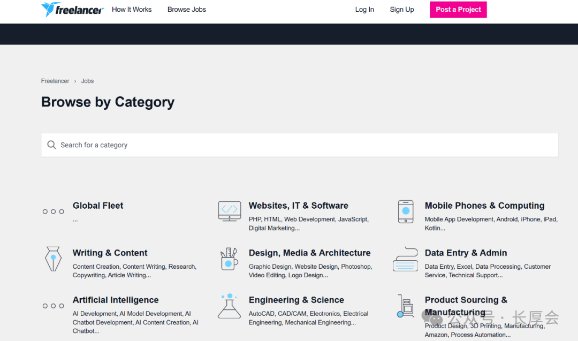Focus the Search for a category field
The image size is (578, 341).
[300, 145]
